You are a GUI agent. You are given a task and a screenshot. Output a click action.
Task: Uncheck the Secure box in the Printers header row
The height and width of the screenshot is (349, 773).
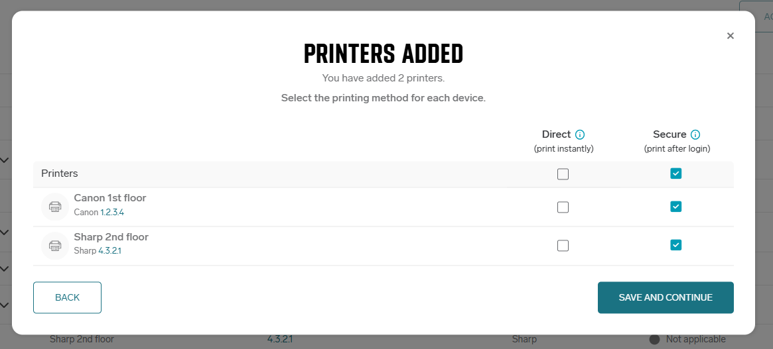pos(676,174)
